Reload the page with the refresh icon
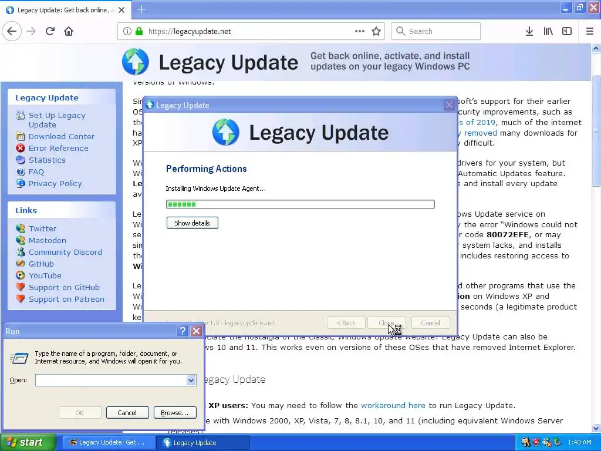 tap(50, 31)
